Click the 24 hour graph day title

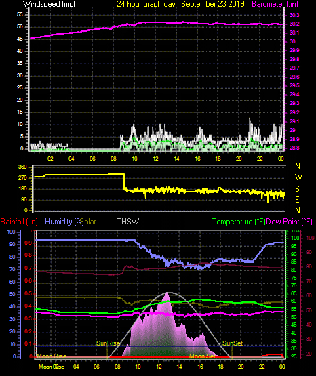click(180, 4)
